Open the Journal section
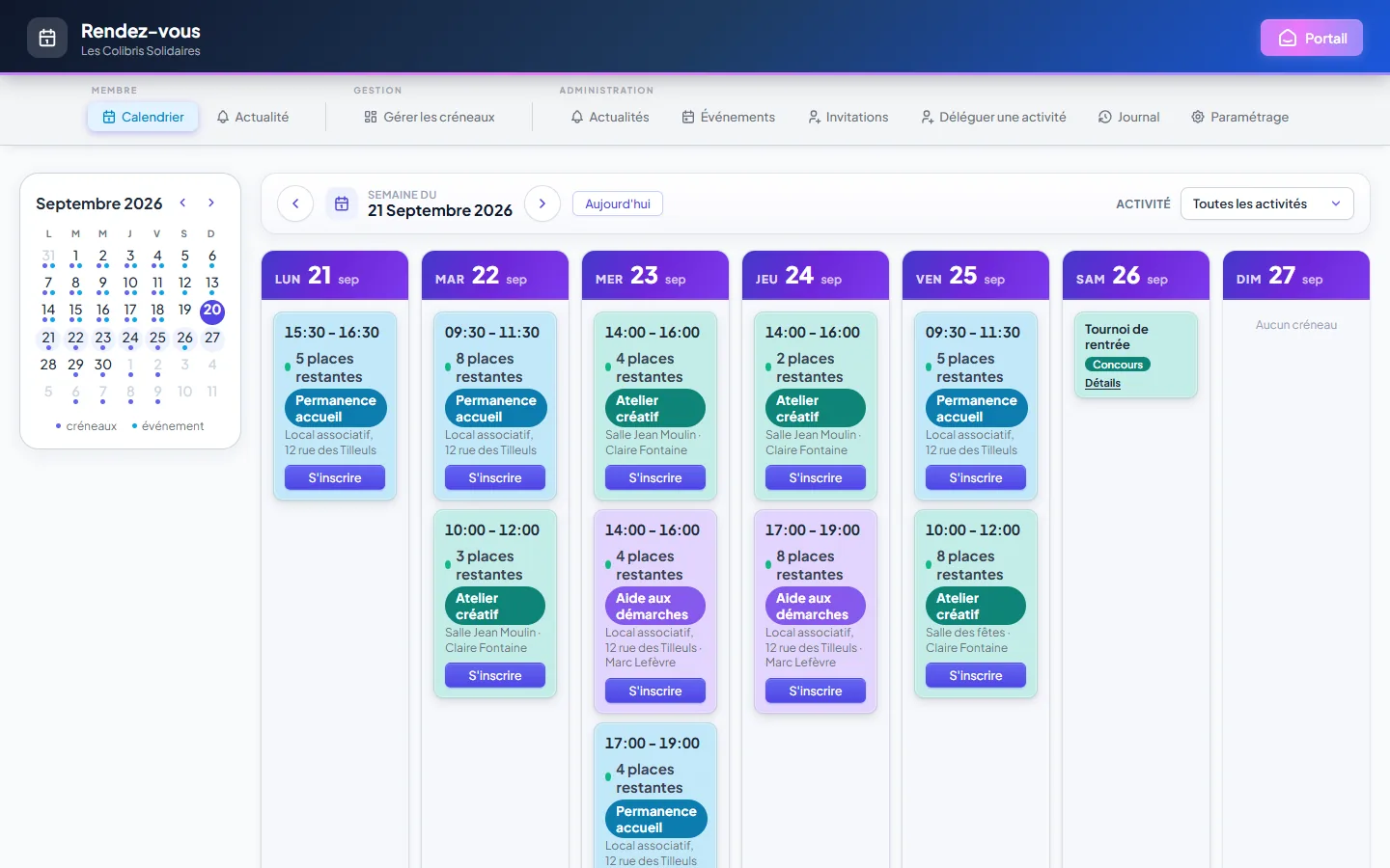 click(1129, 117)
